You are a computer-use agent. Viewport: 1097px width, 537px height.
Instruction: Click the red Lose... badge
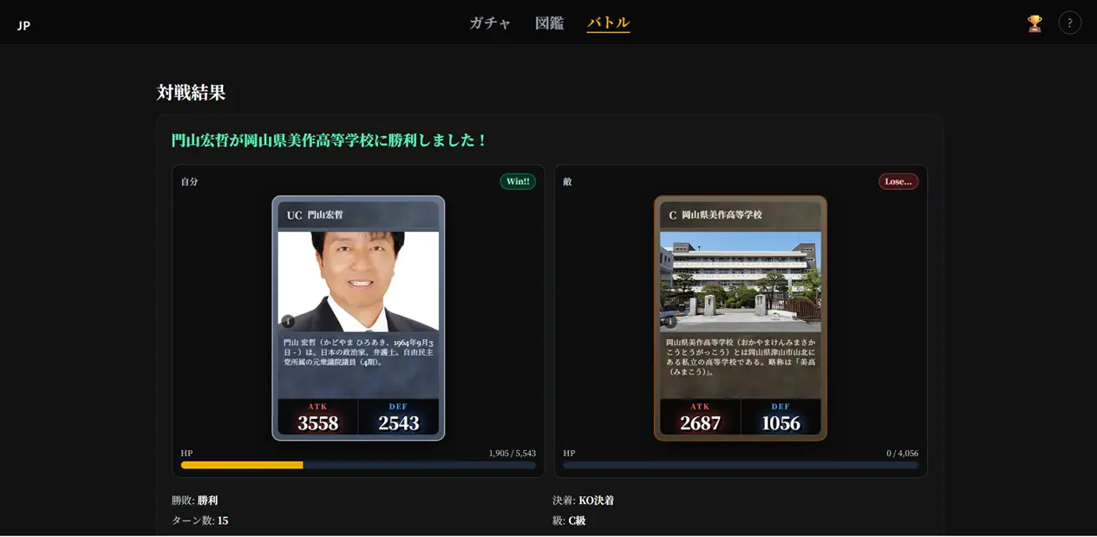[898, 181]
